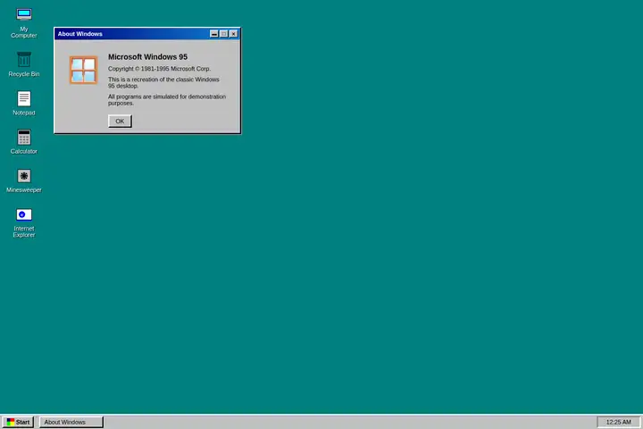Click the Microsoft Windows 95 heading
The height and width of the screenshot is (429, 643).
pyautogui.click(x=147, y=56)
